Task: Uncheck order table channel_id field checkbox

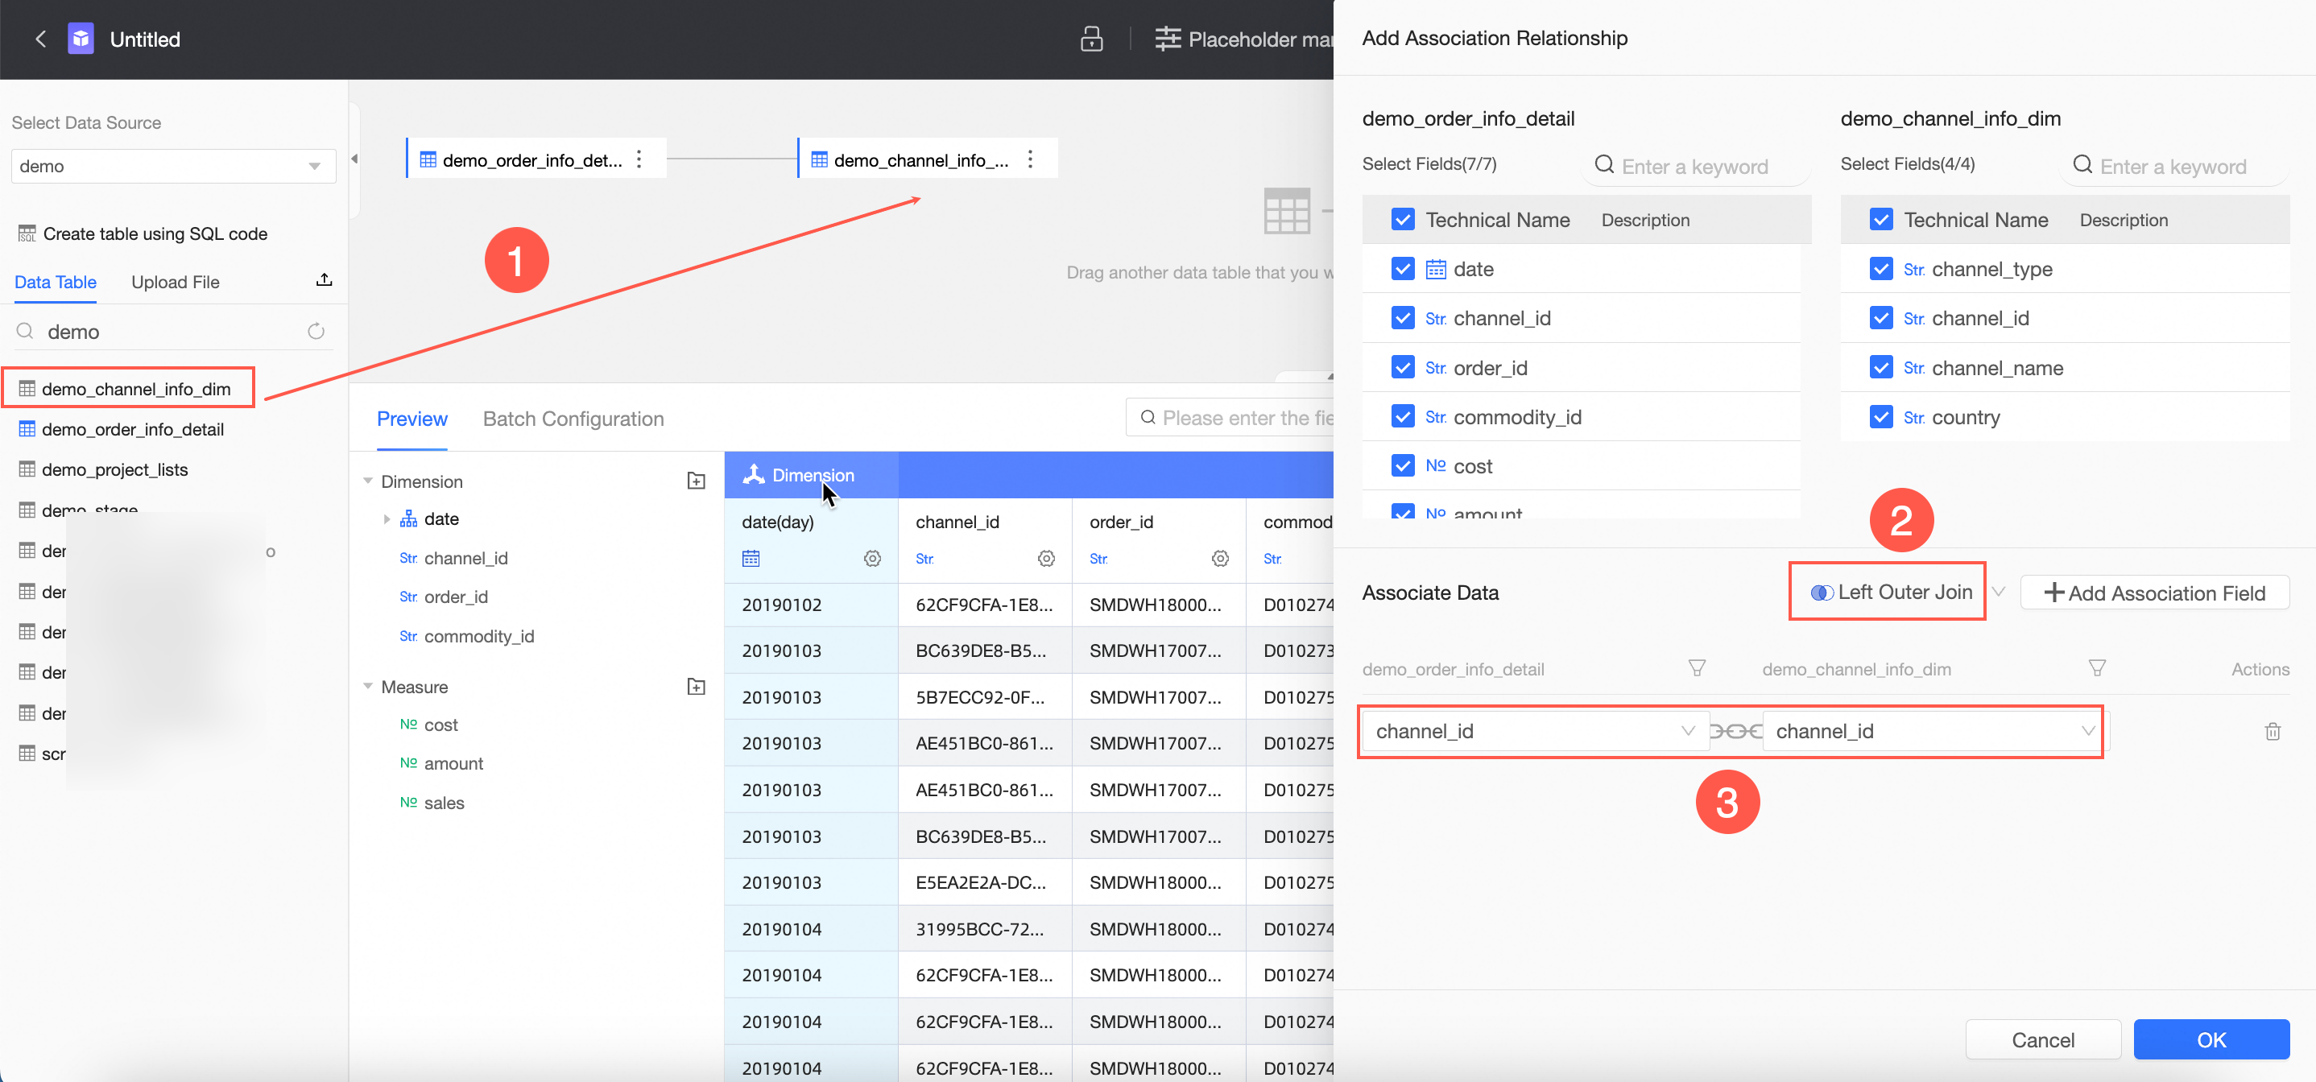Action: pos(1403,318)
